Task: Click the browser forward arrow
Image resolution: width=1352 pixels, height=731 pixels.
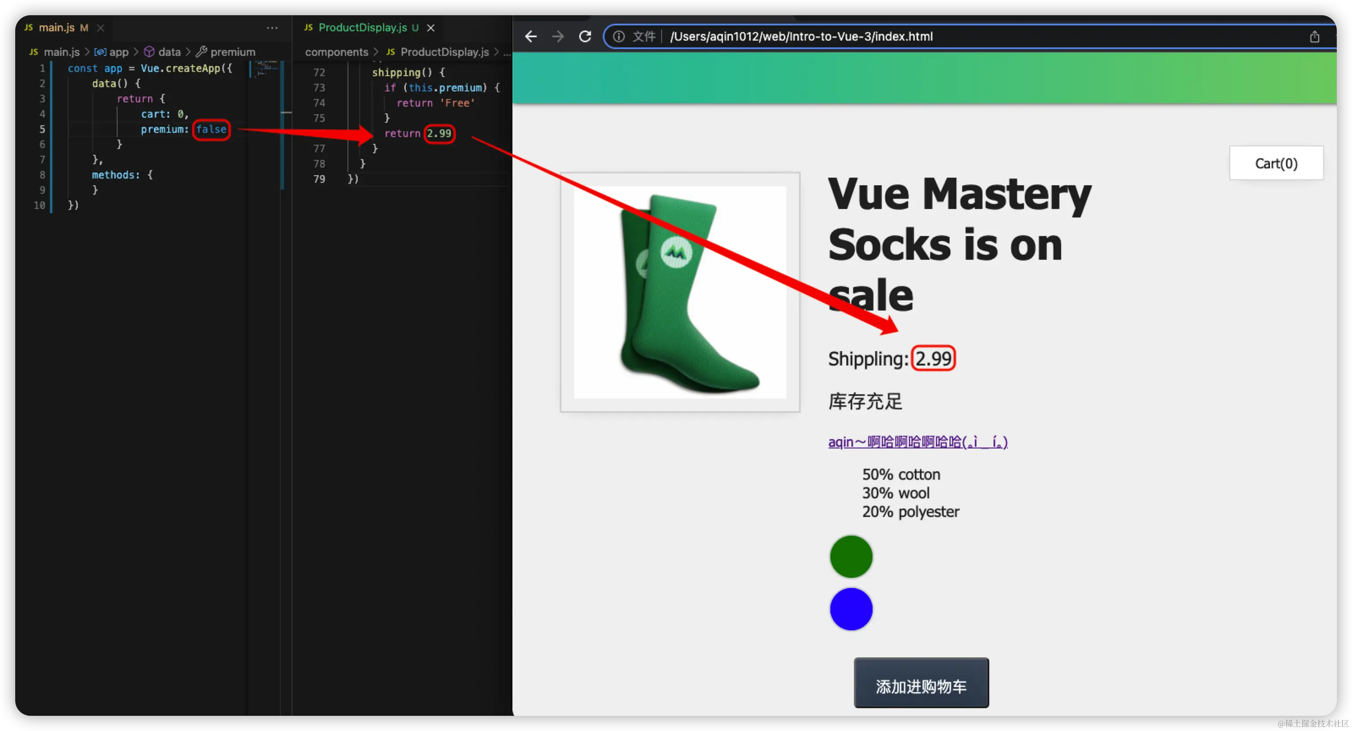Action: pos(558,36)
